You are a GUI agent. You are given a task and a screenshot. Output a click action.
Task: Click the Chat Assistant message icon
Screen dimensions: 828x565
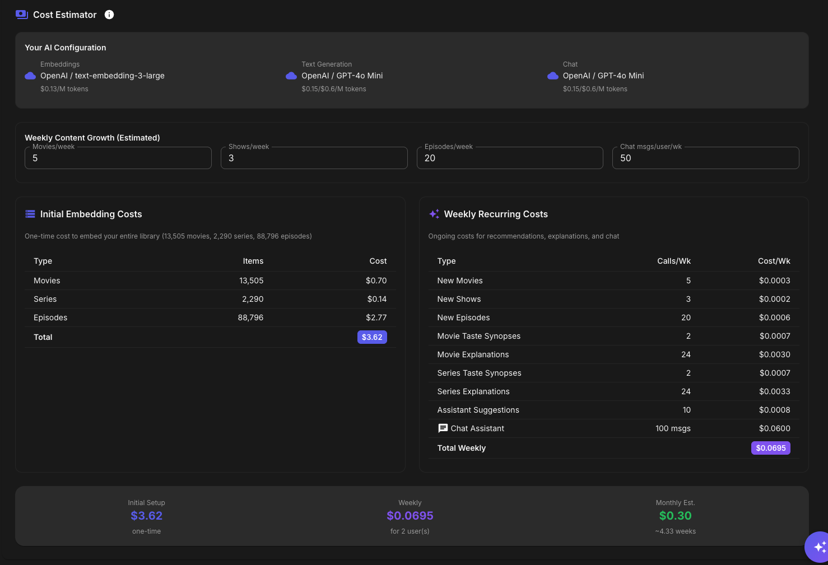tap(443, 428)
